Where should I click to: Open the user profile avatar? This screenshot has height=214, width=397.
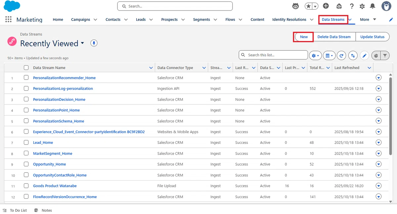click(386, 6)
